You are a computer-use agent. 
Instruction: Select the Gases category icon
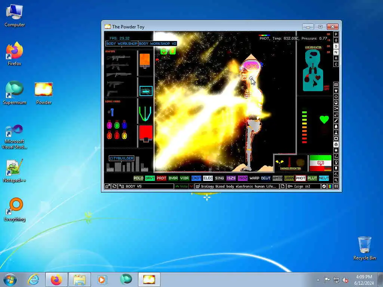tap(336, 121)
